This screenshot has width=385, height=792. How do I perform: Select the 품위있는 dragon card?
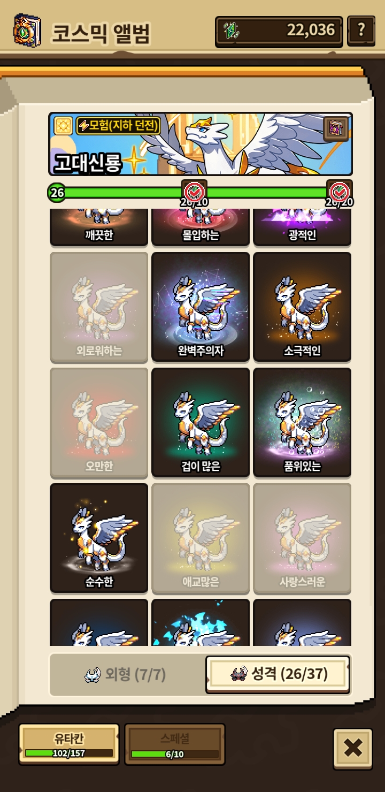coord(302,422)
